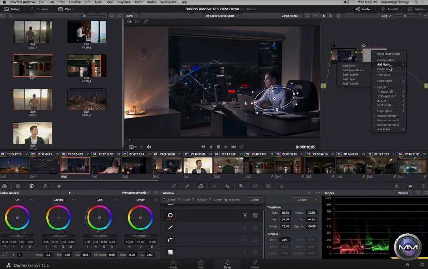Open the Curves palette icon
Viewport: 428px width, 269px height.
[x=174, y=186]
